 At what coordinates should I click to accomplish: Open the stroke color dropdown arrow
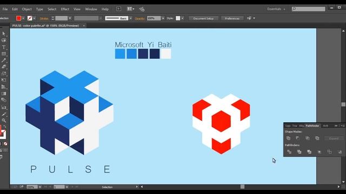pyautogui.click(x=34, y=18)
